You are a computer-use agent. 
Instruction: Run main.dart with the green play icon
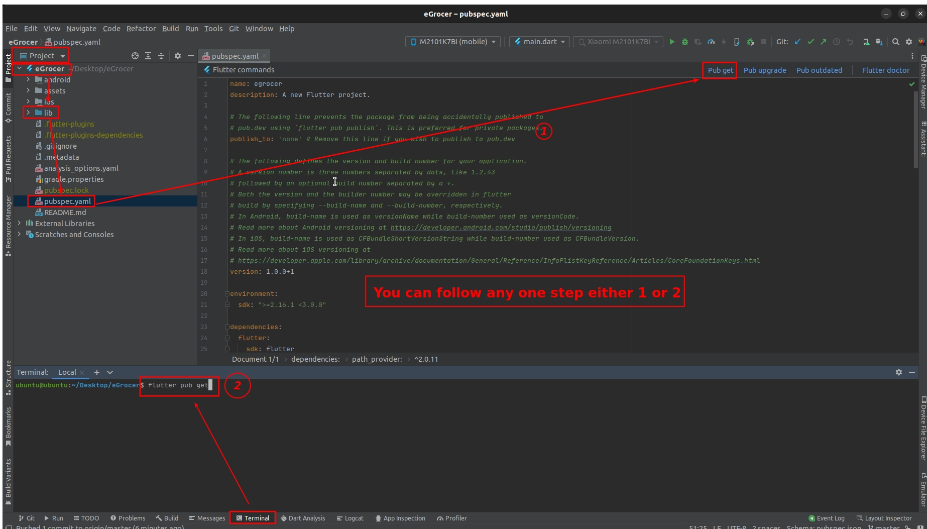coord(672,42)
